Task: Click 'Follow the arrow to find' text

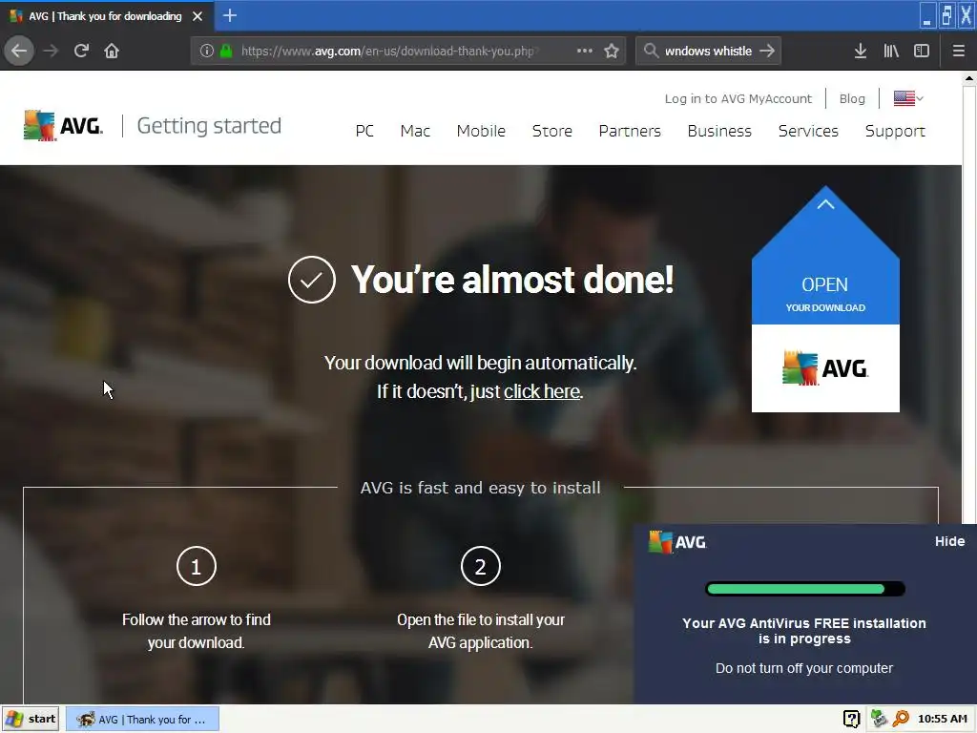Action: click(x=197, y=619)
